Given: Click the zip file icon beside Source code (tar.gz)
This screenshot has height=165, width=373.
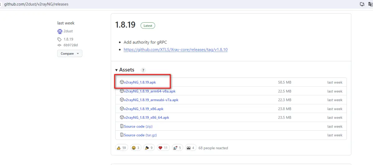Looking at the screenshot, I should click(122, 135).
